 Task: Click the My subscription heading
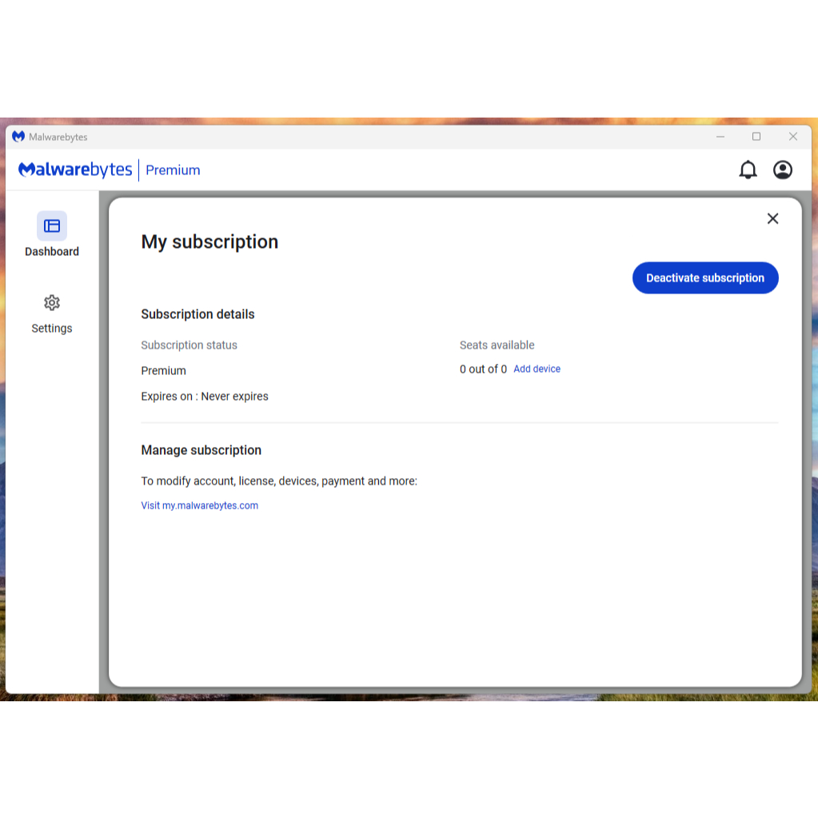pos(209,241)
